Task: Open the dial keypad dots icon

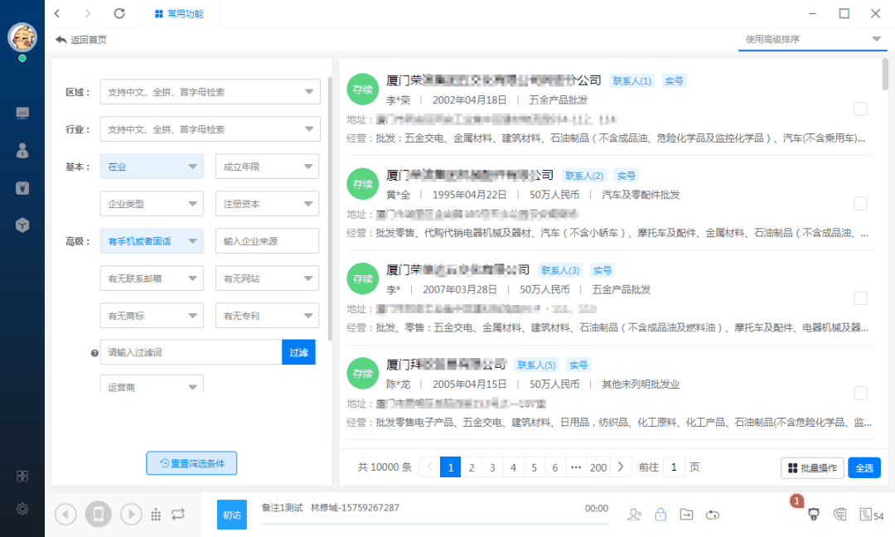Action: pos(156,515)
